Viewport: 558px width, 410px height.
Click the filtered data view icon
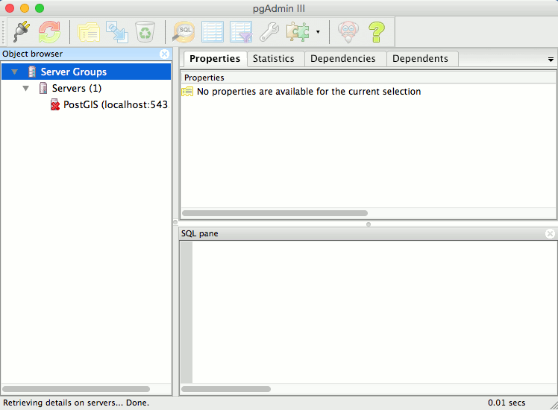241,31
